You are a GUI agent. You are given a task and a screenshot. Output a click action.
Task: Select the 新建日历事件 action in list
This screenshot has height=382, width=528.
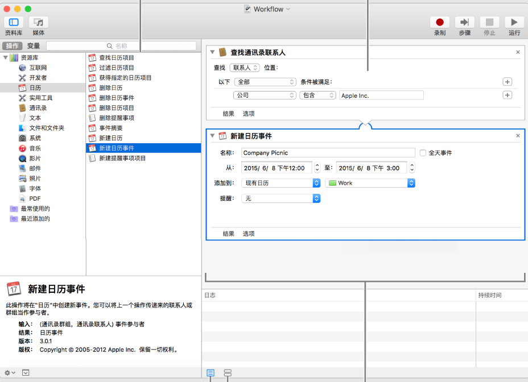click(x=144, y=148)
